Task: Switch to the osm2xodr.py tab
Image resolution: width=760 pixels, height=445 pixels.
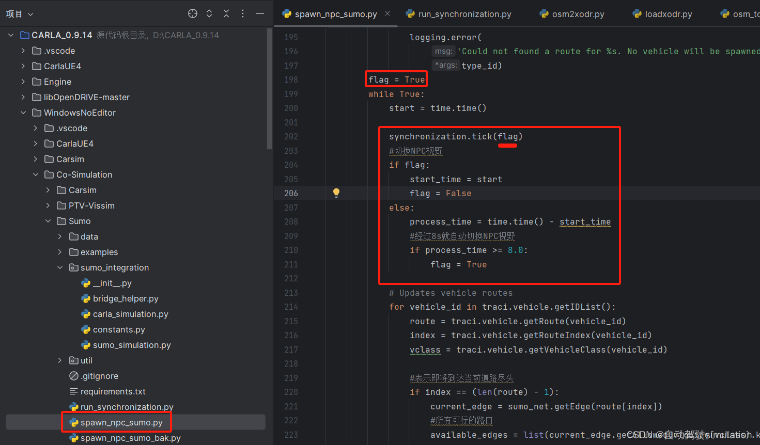Action: click(x=572, y=14)
